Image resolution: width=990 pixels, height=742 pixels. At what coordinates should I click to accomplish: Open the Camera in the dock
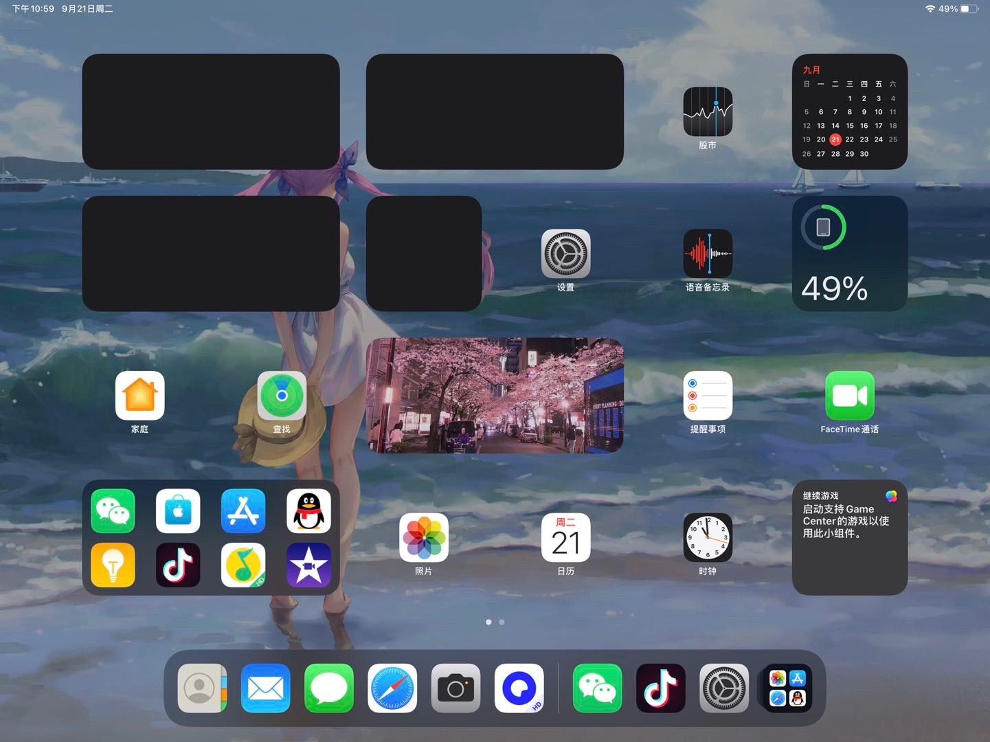coord(455,688)
